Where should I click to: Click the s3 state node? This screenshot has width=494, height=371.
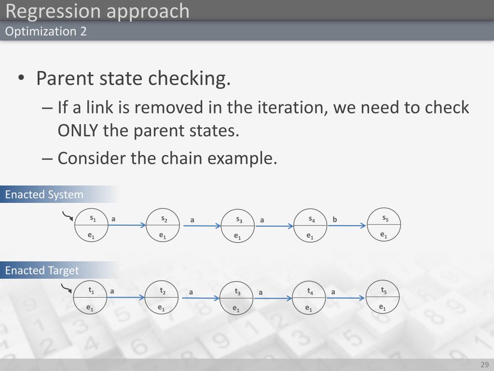[x=237, y=226]
